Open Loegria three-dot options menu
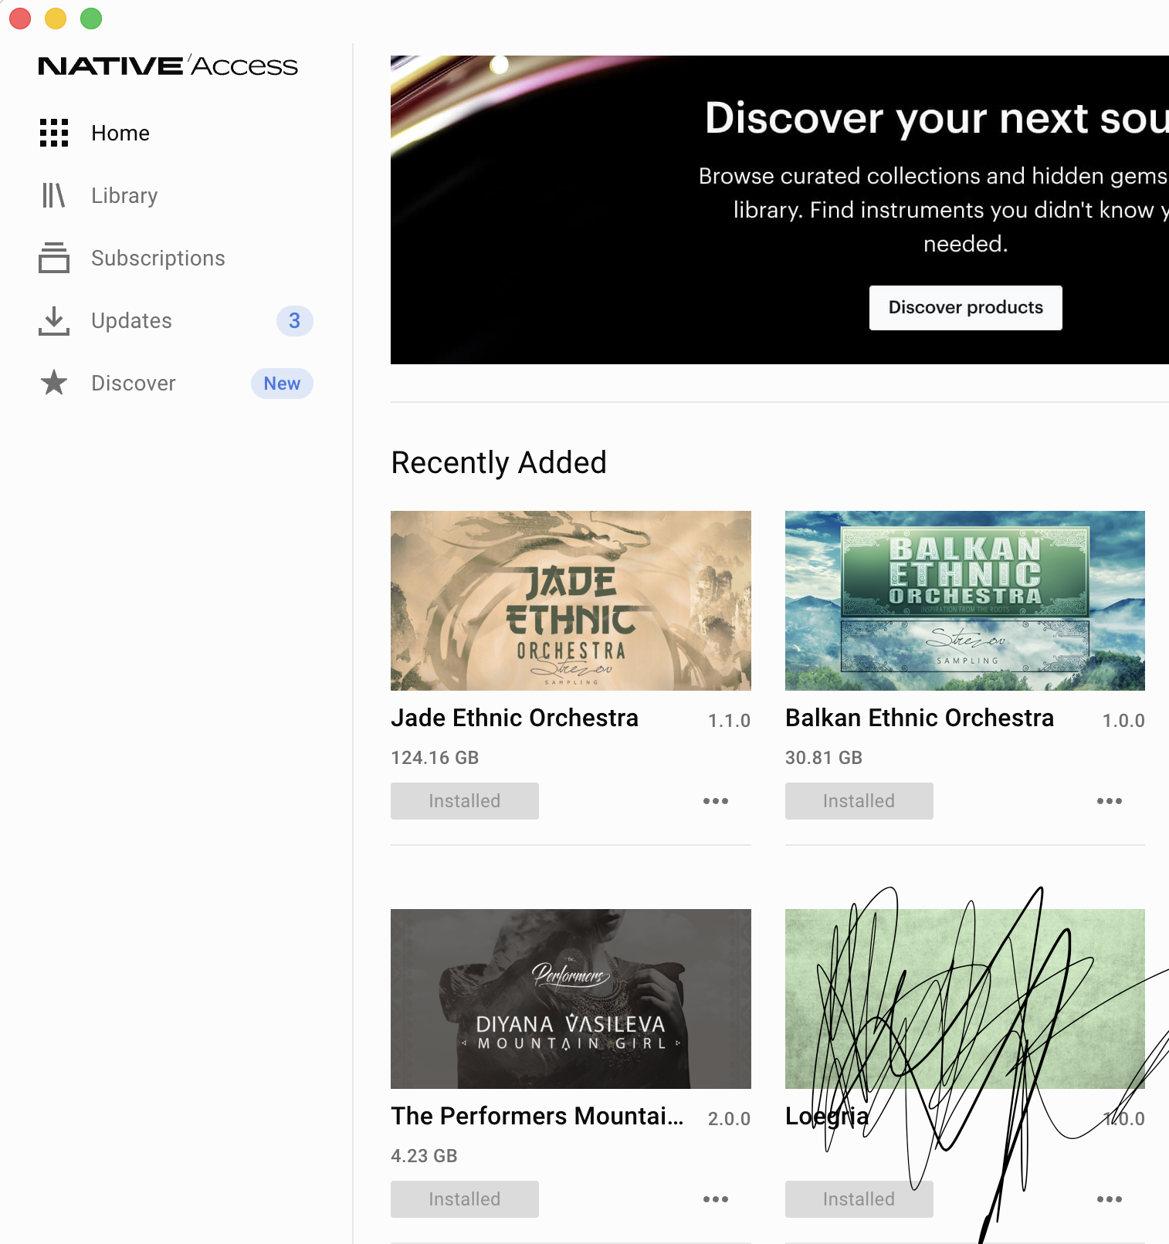The height and width of the screenshot is (1244, 1169). coord(1110,1199)
